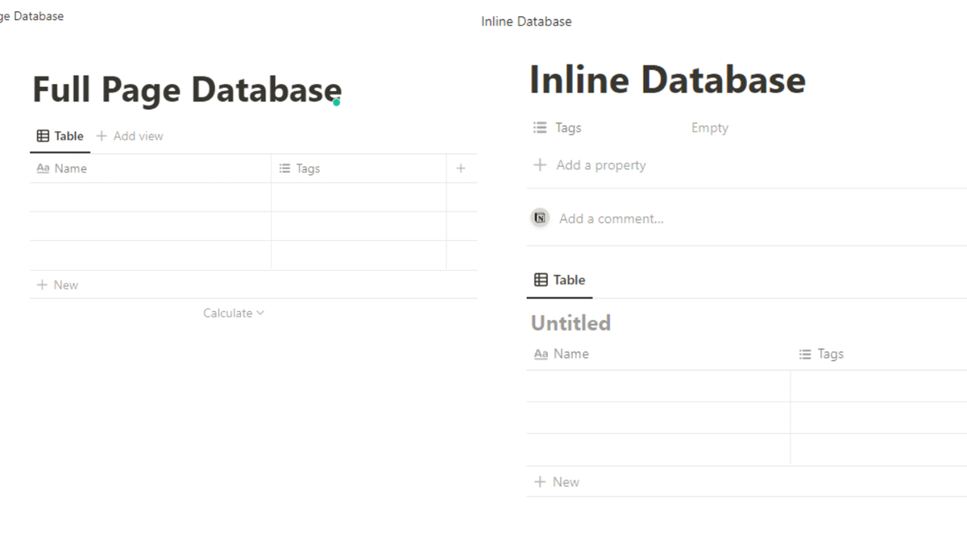Click the Tags property icon under Inline Database title

(540, 127)
